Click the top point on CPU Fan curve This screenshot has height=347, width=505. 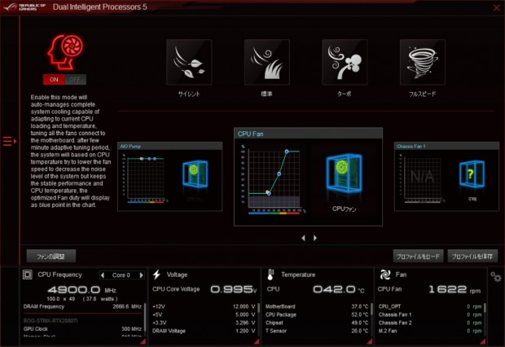tap(287, 152)
